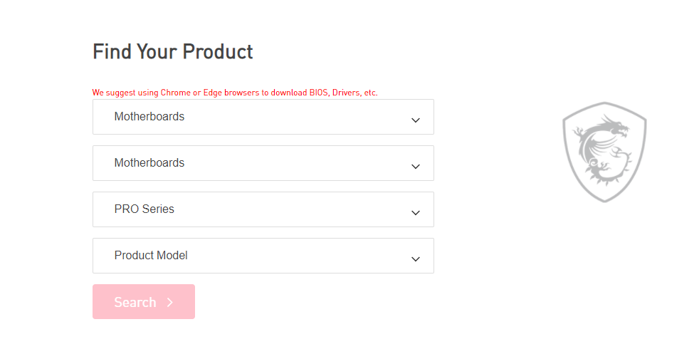The height and width of the screenshot is (349, 699).
Task: Click the Product Model placeholder text
Action: pos(151,255)
